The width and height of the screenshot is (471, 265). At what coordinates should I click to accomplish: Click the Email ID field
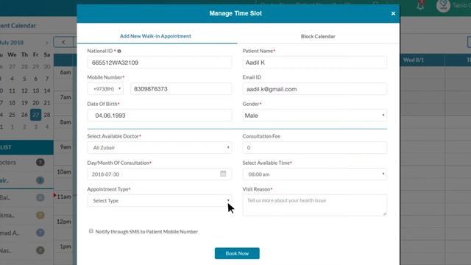(x=314, y=89)
